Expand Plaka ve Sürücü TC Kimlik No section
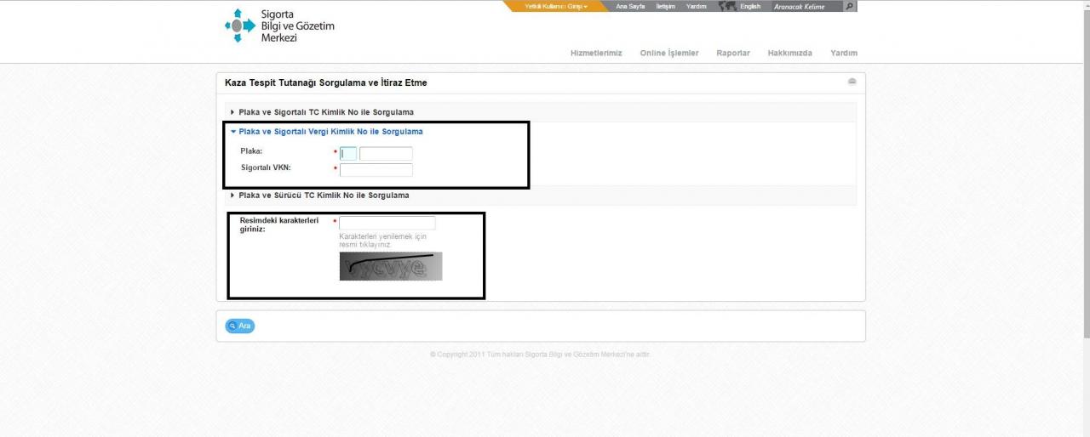 coord(324,196)
